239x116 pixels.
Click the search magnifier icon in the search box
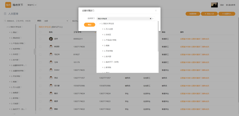[5, 21]
